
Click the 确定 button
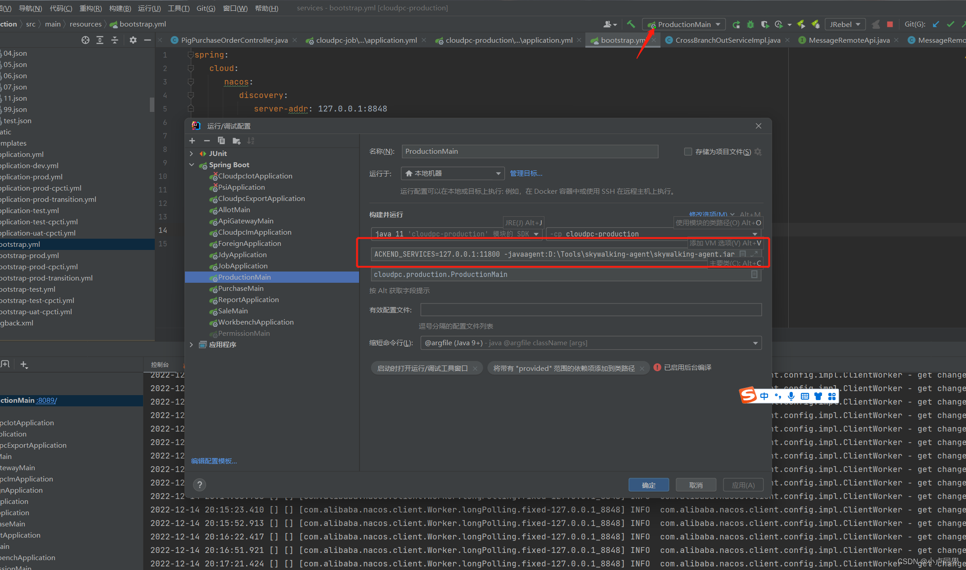click(x=648, y=485)
